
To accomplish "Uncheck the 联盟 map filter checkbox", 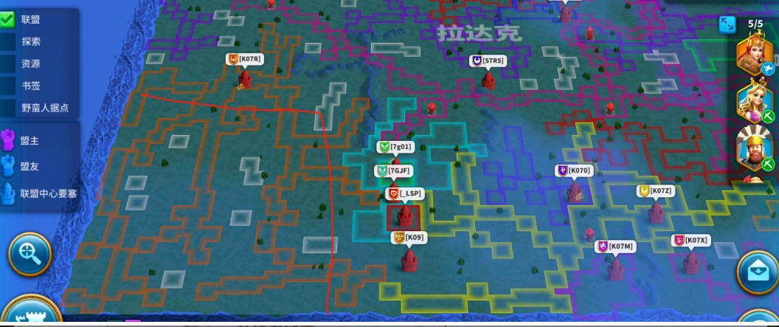I will (x=8, y=20).
